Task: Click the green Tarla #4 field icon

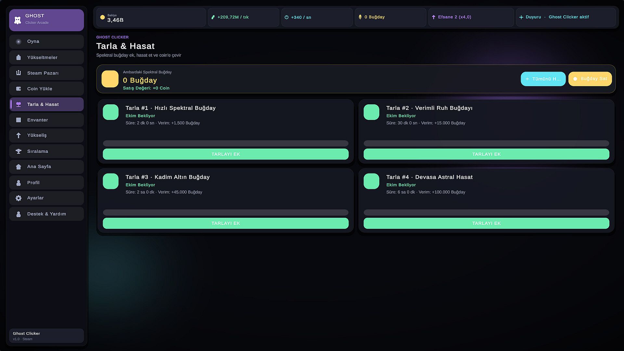Action: click(371, 181)
